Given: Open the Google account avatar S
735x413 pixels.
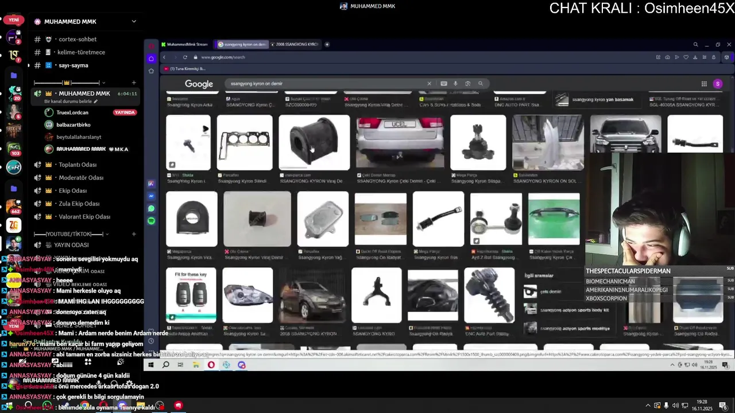Looking at the screenshot, I should coord(717,84).
